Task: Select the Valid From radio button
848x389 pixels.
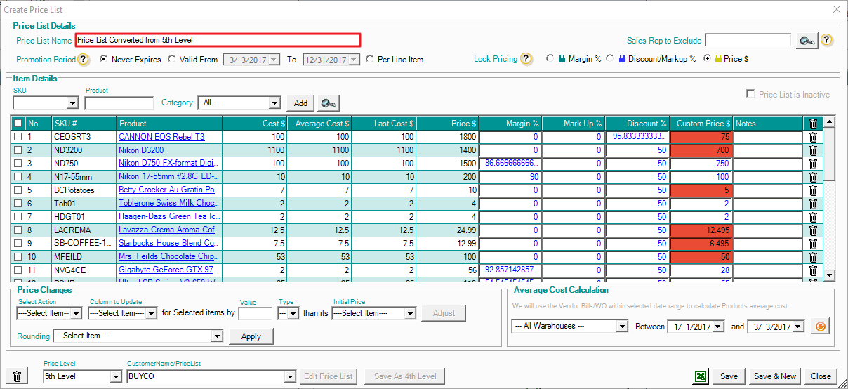Action: coord(172,60)
